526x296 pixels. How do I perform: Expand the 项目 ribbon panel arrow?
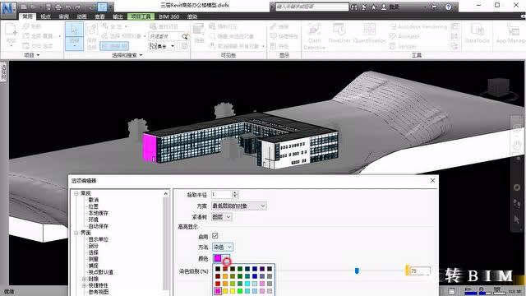coord(38,55)
